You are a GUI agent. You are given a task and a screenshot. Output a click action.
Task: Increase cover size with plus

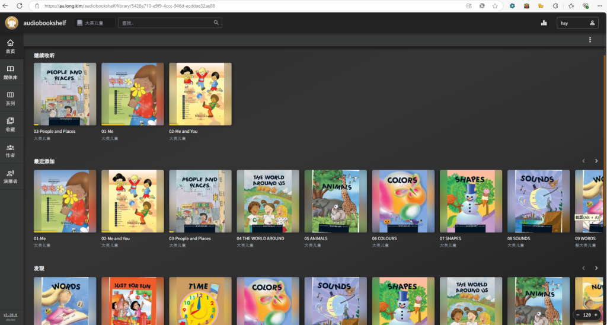coord(596,315)
